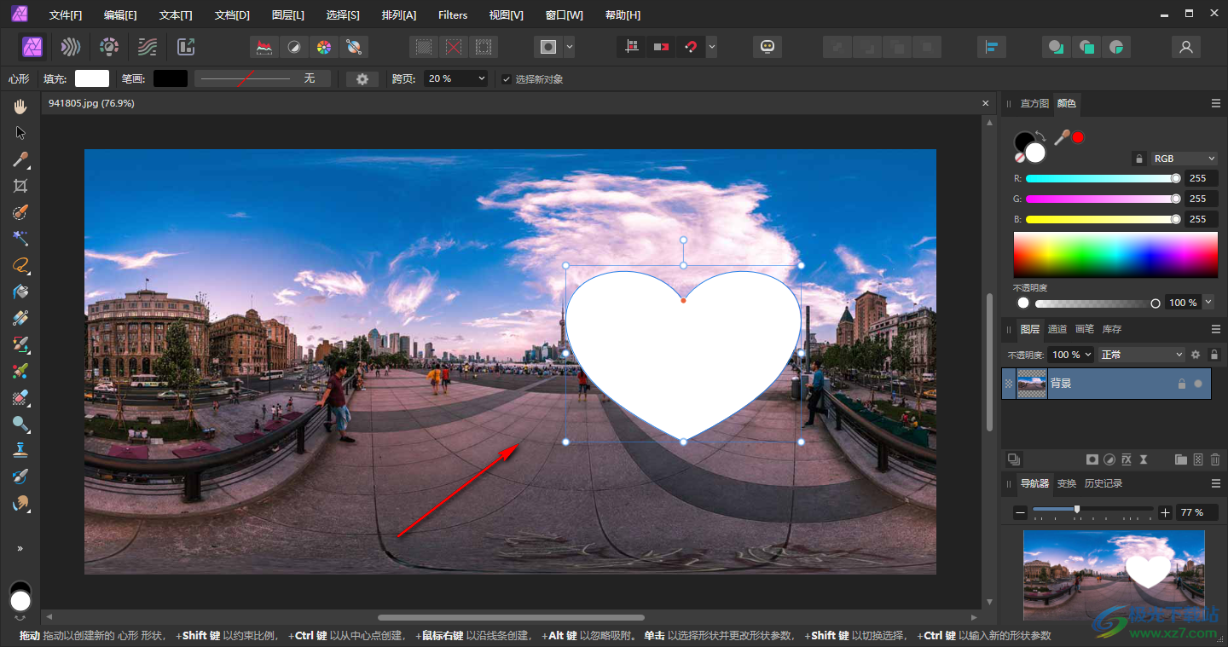Select the Crop tool in left toolbar

[x=20, y=186]
